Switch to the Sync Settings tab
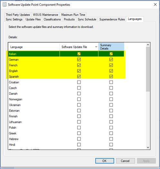Viewport: 160px width, 169px height. tap(14, 19)
